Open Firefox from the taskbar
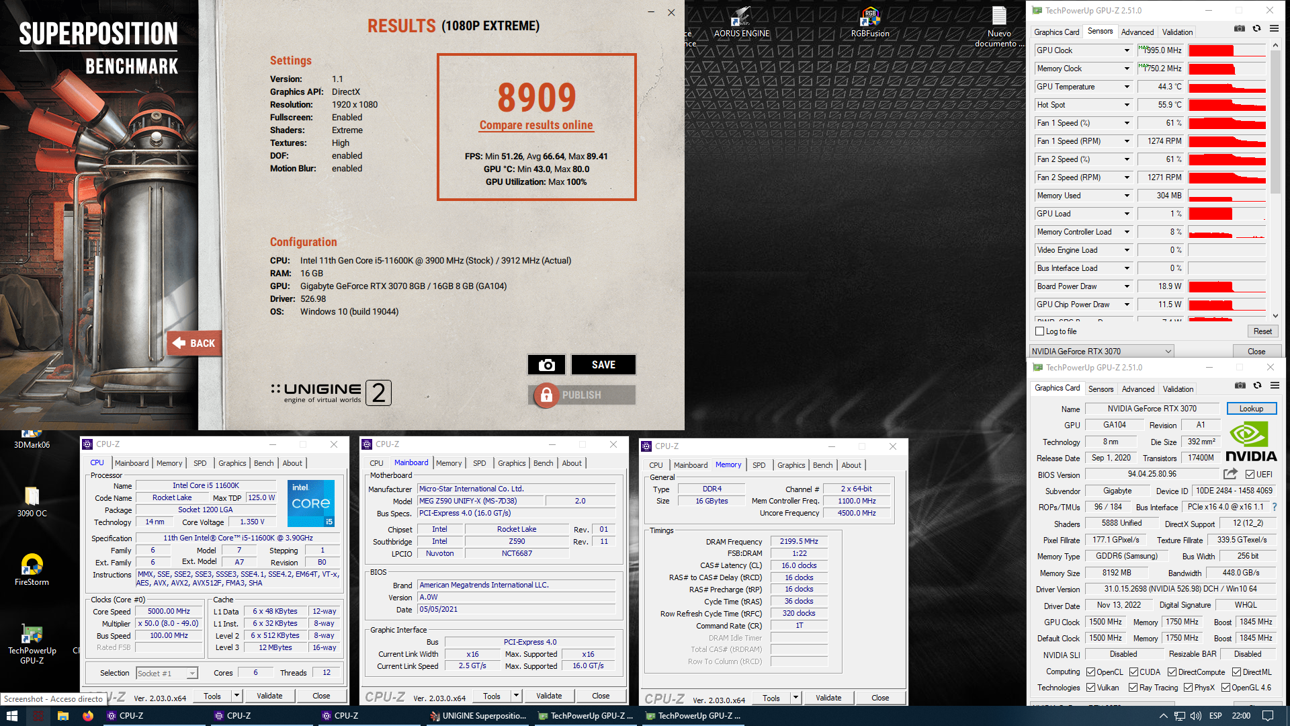Viewport: 1290px width, 726px height. pos(88,716)
